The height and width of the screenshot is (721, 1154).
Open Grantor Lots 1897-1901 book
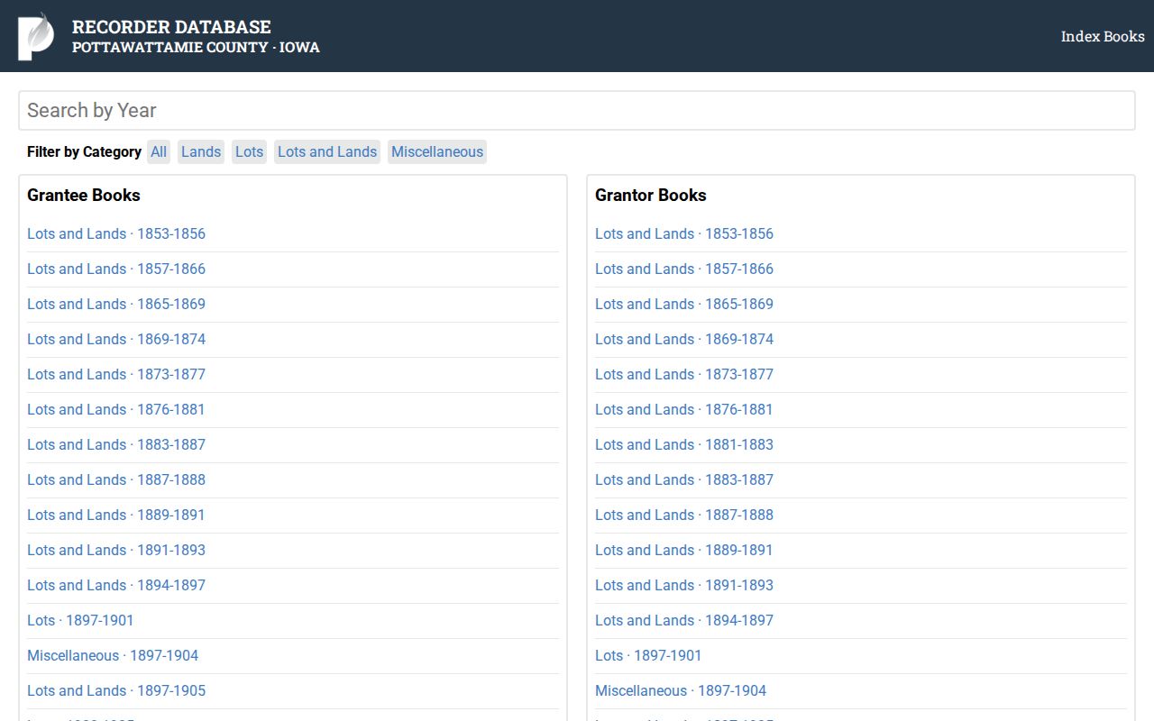(648, 655)
